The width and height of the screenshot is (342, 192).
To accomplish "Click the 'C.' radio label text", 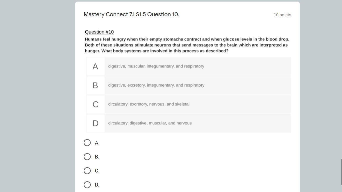I will (97, 171).
